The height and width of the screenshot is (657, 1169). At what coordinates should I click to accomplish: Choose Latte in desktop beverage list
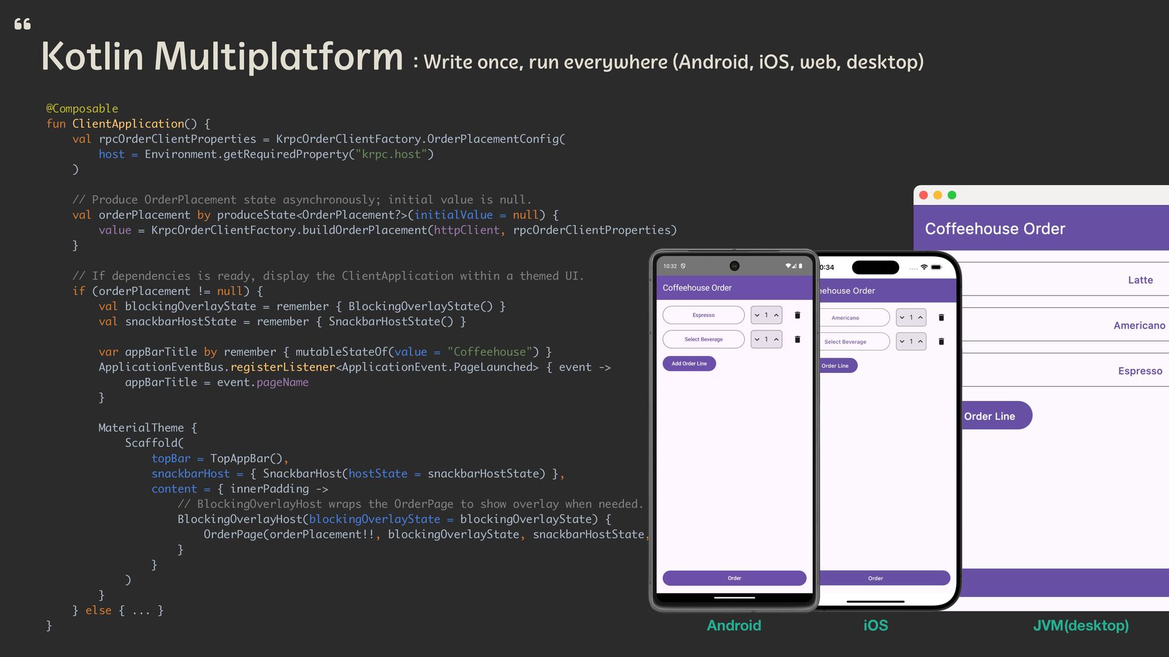1140,280
